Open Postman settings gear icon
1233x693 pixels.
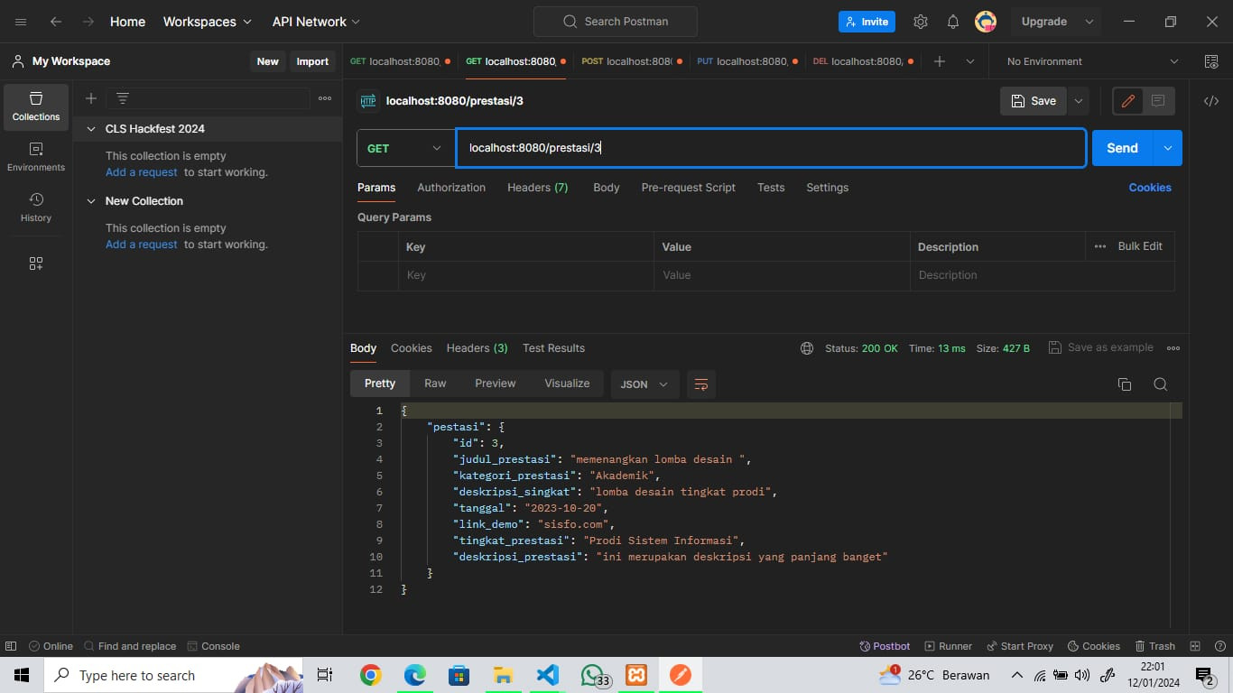click(921, 22)
